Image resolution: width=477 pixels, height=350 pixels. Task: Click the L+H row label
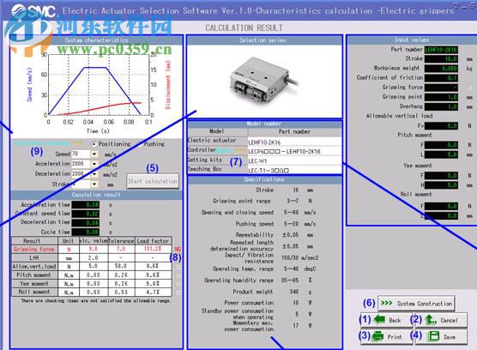click(34, 257)
